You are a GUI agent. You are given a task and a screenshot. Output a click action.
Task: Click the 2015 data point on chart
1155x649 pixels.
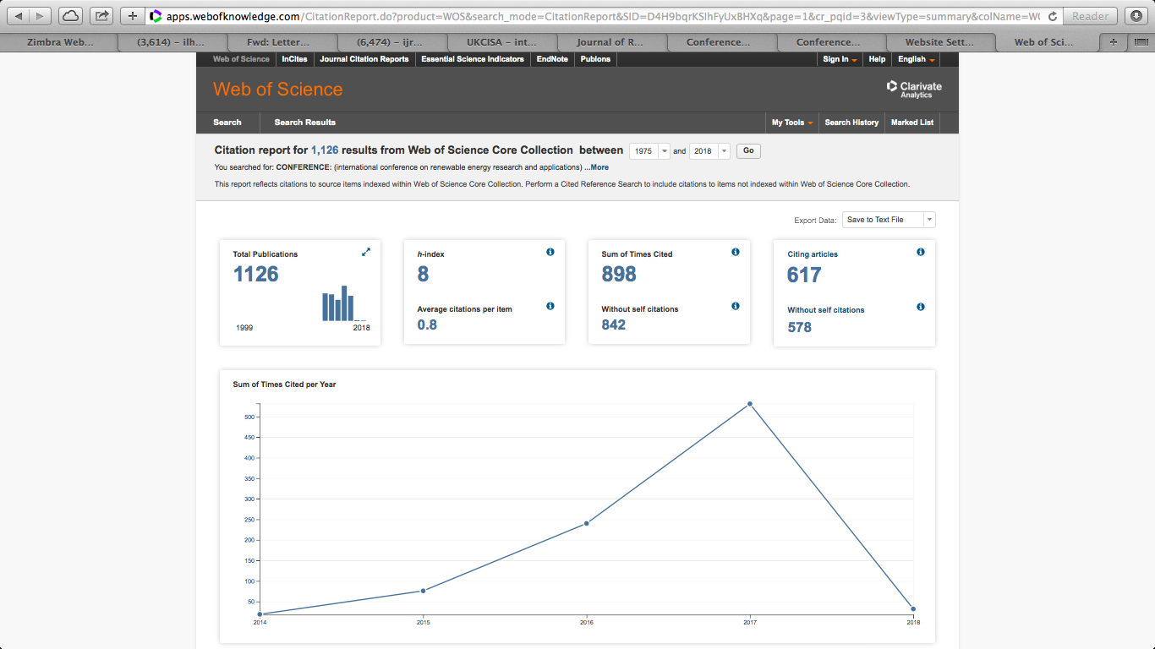(423, 591)
